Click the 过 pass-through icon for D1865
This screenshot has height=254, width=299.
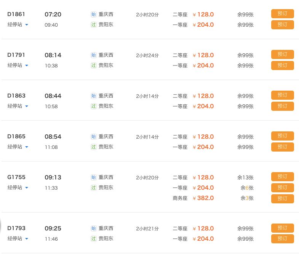tap(94, 147)
